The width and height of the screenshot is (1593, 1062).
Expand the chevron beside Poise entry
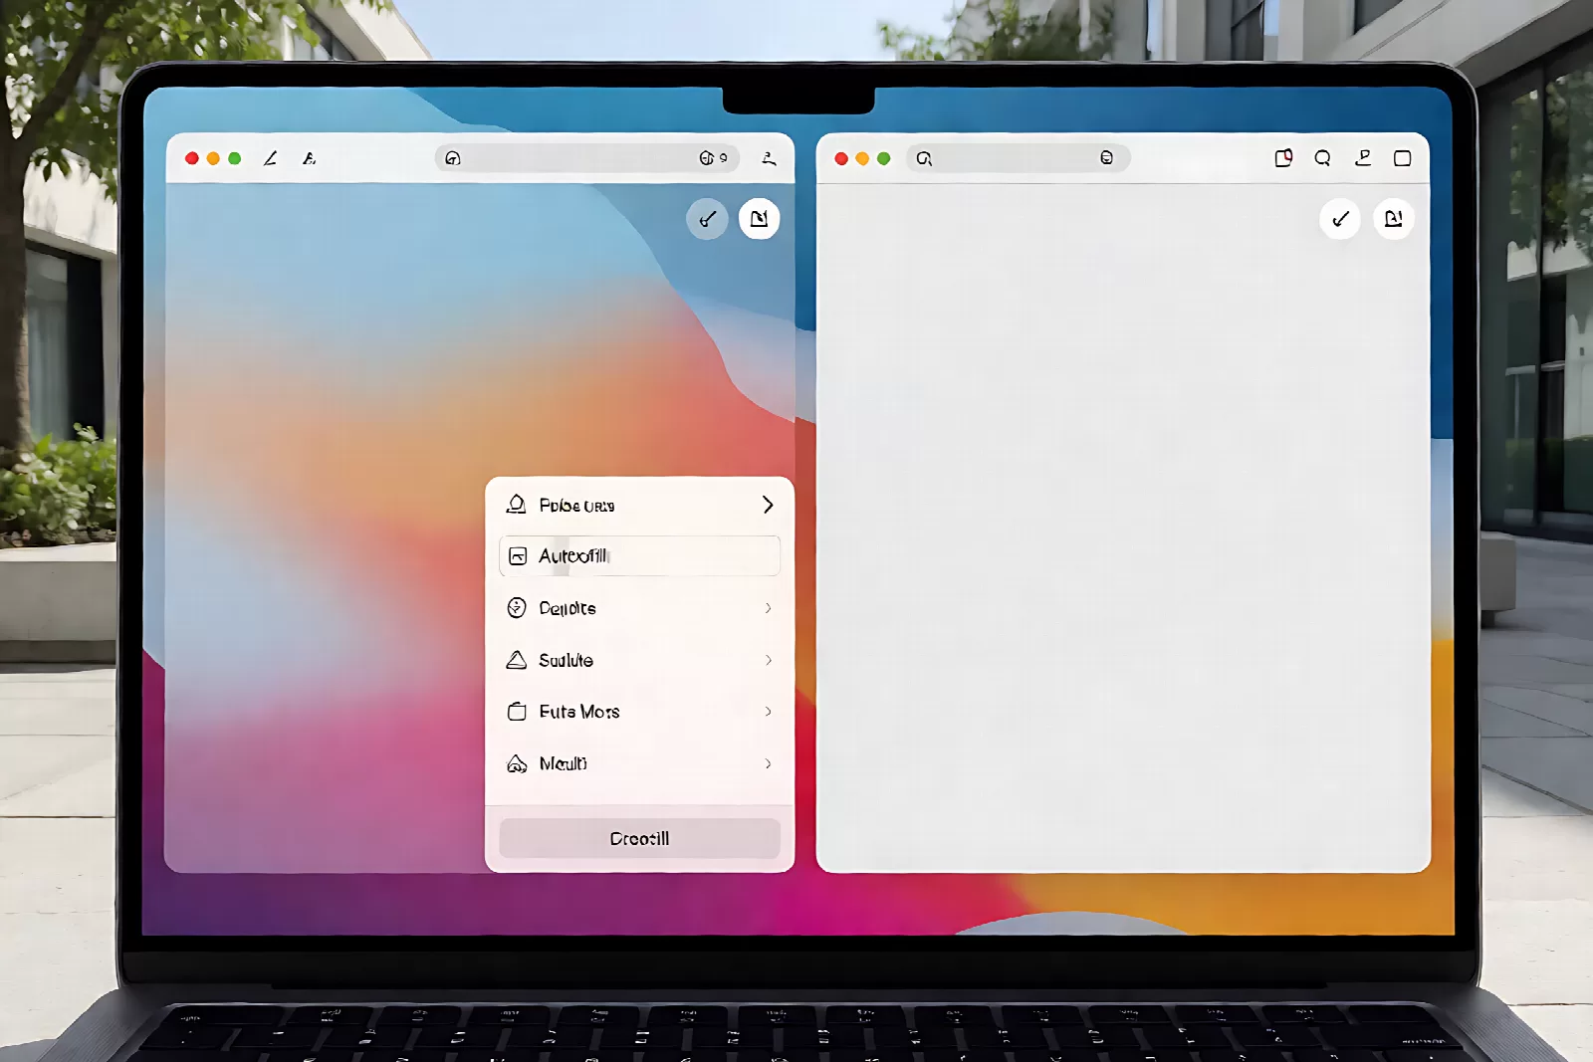(x=768, y=505)
